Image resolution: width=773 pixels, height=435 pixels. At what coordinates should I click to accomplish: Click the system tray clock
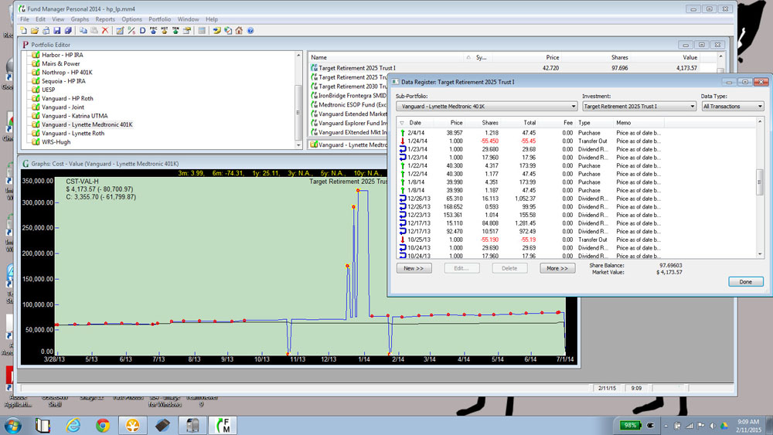click(747, 426)
